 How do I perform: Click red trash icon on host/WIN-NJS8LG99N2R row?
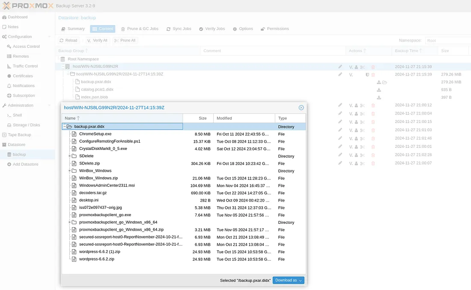coord(373,67)
